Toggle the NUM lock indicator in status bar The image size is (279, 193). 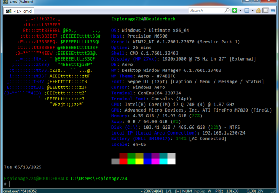pos(187,191)
